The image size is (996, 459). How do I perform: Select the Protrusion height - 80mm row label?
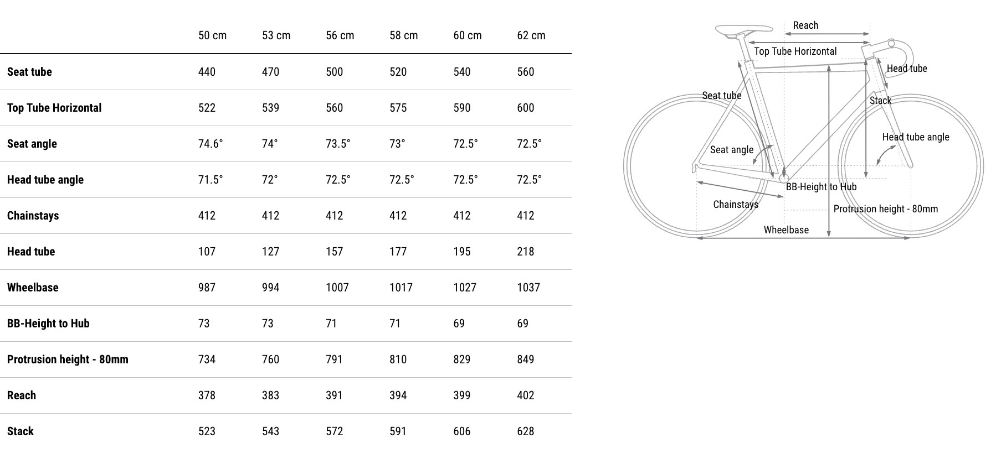68,359
